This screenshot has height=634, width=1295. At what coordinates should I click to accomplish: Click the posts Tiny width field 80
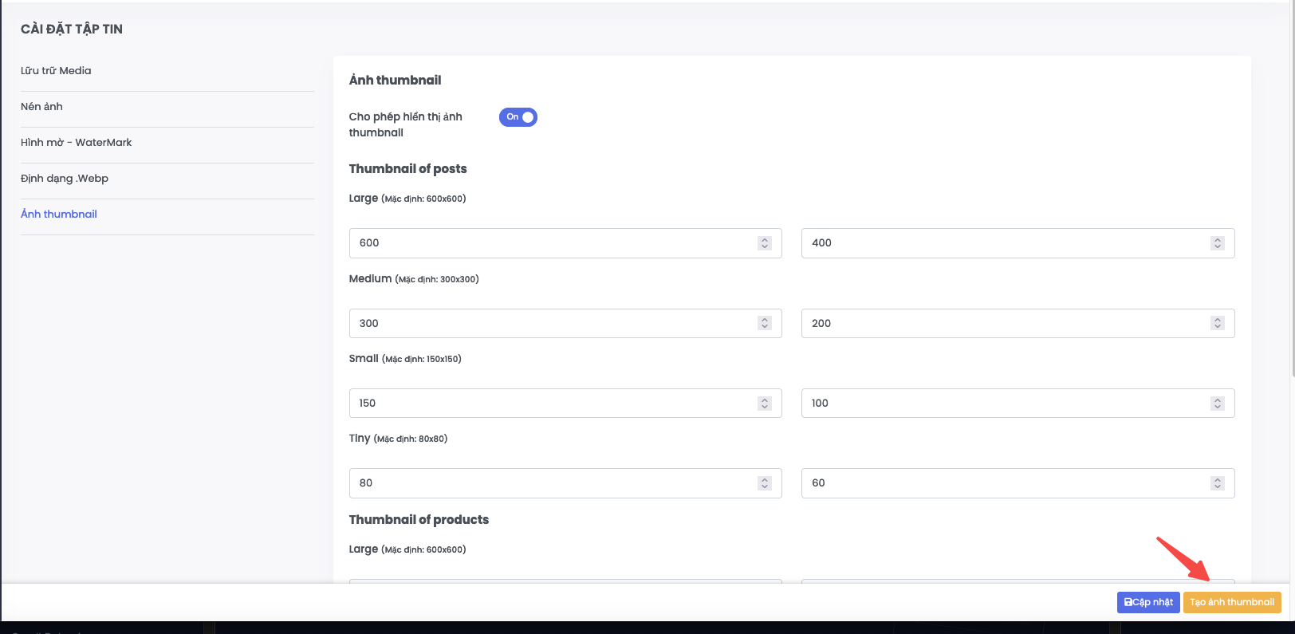pyautogui.click(x=565, y=483)
